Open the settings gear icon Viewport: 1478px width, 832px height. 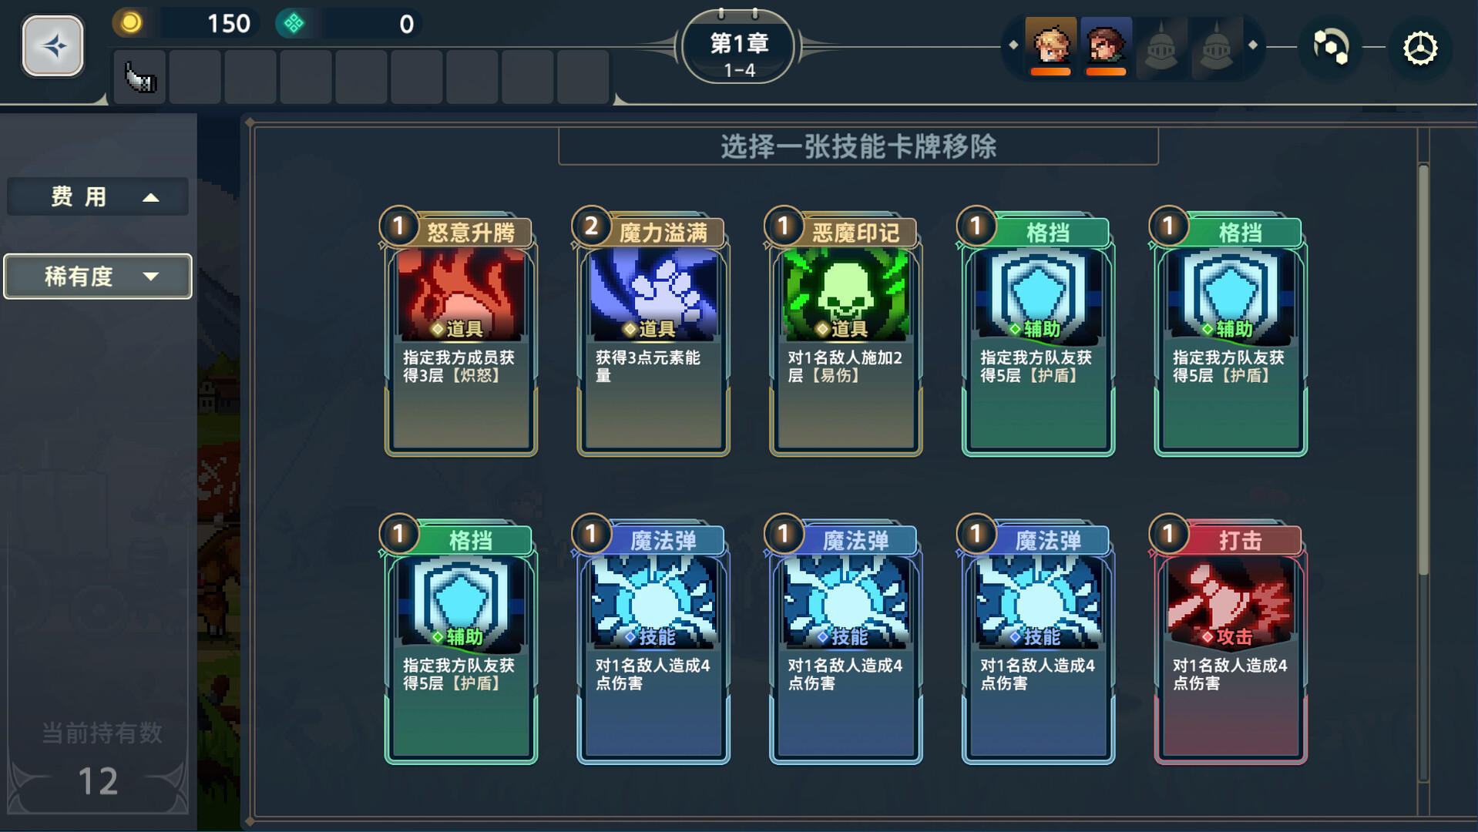click(1419, 48)
